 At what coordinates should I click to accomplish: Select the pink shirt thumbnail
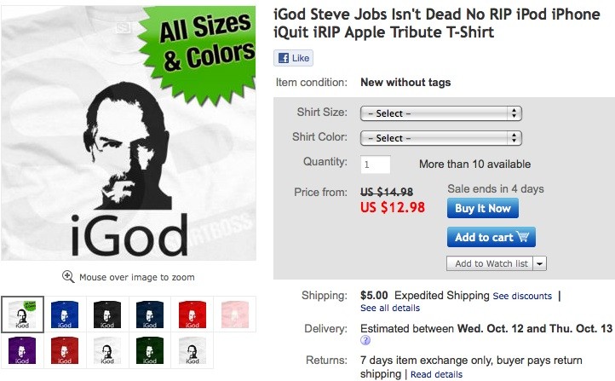point(234,315)
